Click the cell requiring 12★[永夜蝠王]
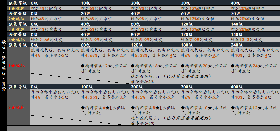 point(255,102)
